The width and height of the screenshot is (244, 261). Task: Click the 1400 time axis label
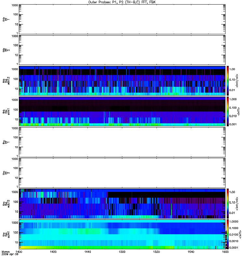click(19, 252)
